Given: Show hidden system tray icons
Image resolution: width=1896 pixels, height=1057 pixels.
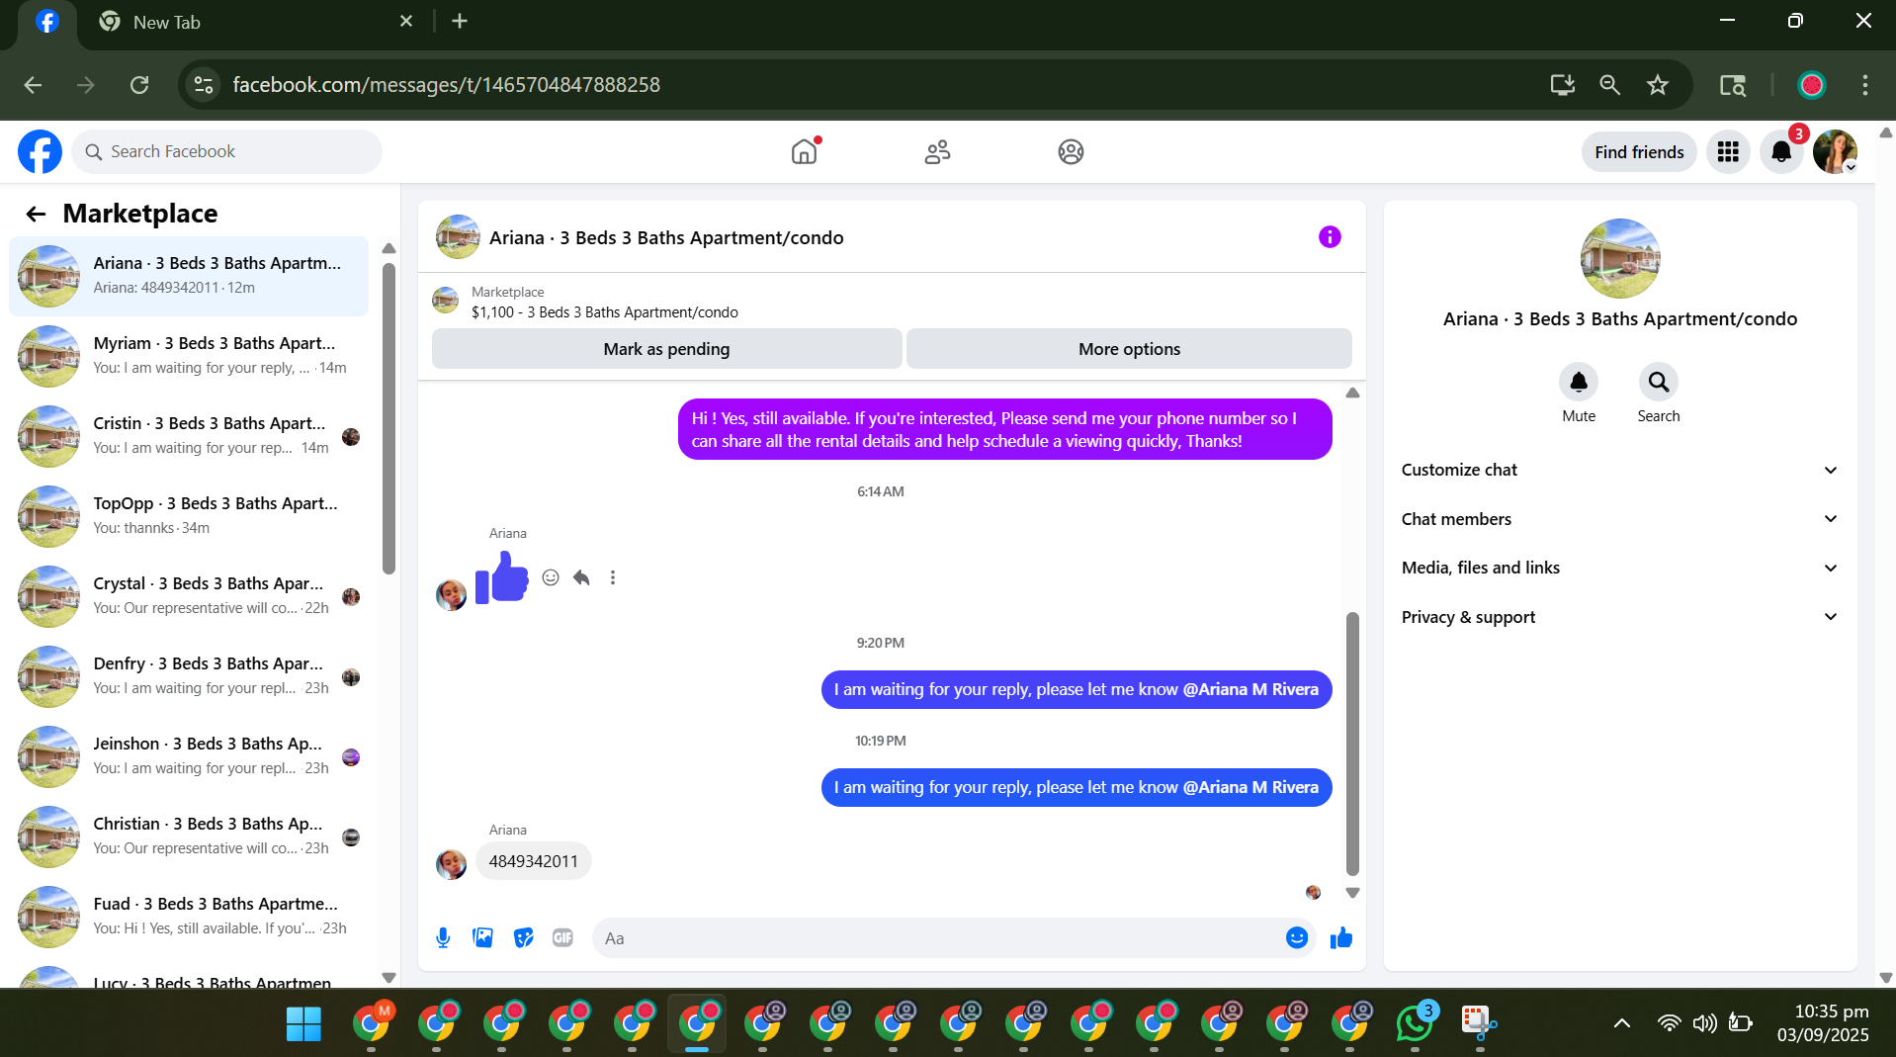Looking at the screenshot, I should coord(1622,1024).
